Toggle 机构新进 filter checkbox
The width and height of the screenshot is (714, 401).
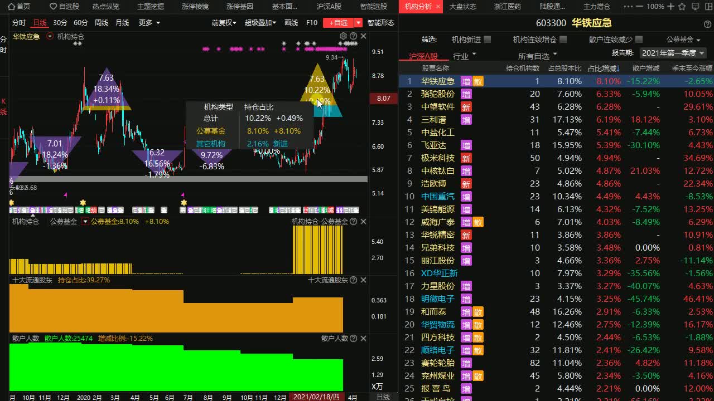pyautogui.click(x=487, y=40)
